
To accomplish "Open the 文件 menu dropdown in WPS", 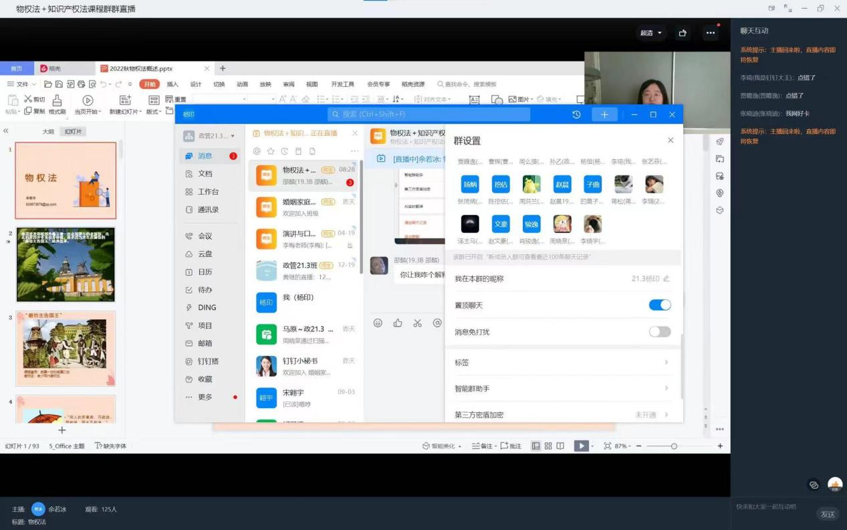I will click(x=21, y=84).
